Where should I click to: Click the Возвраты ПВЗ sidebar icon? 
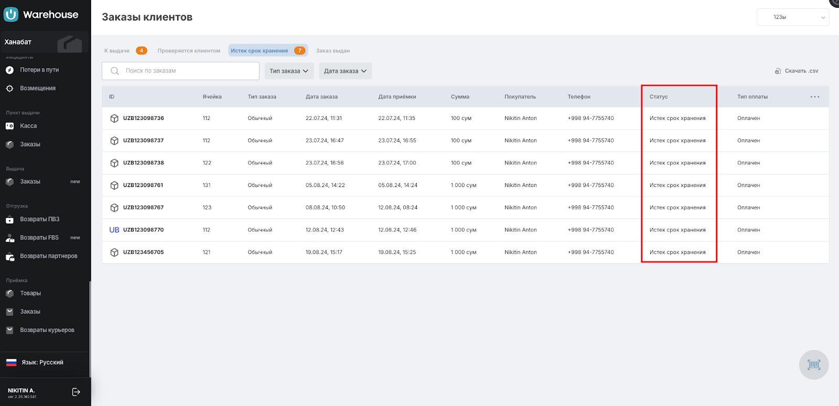coord(9,220)
